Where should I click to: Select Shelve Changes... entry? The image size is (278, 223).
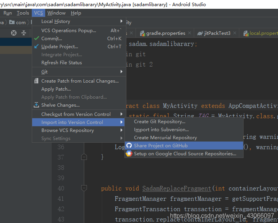pos(79,105)
